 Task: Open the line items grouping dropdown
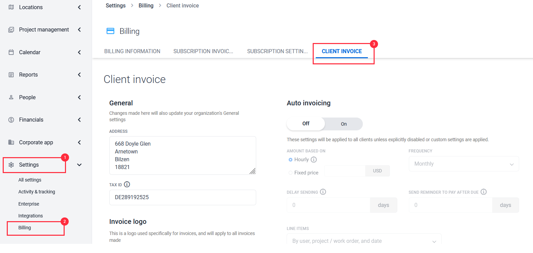364,240
